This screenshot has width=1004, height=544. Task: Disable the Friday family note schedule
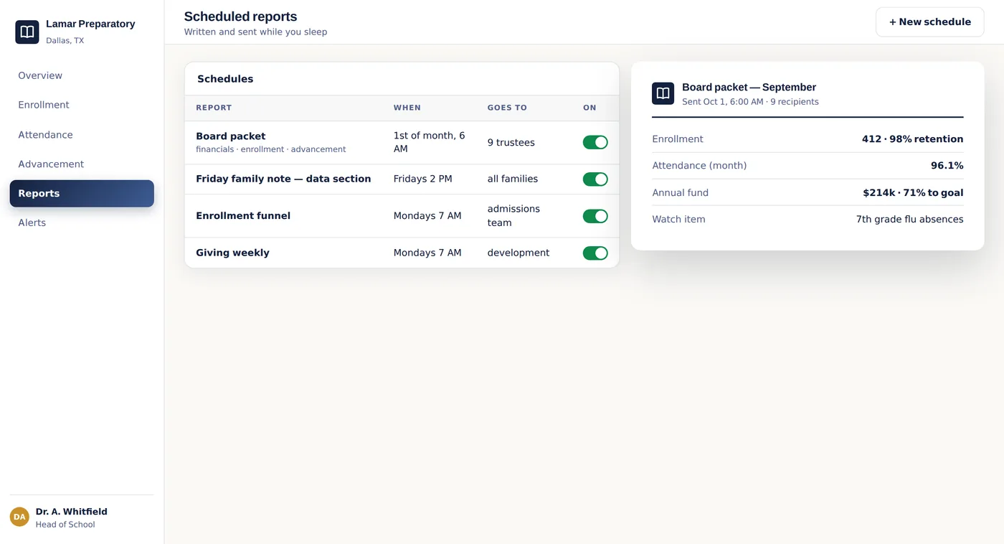point(595,179)
